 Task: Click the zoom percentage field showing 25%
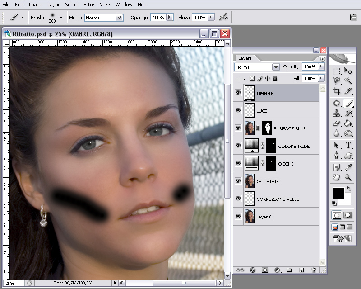pyautogui.click(x=10, y=283)
